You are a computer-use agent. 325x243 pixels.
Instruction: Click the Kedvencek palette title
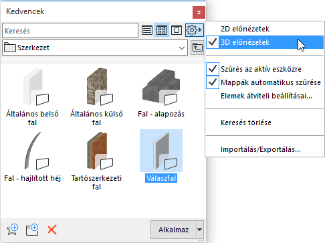click(25, 11)
